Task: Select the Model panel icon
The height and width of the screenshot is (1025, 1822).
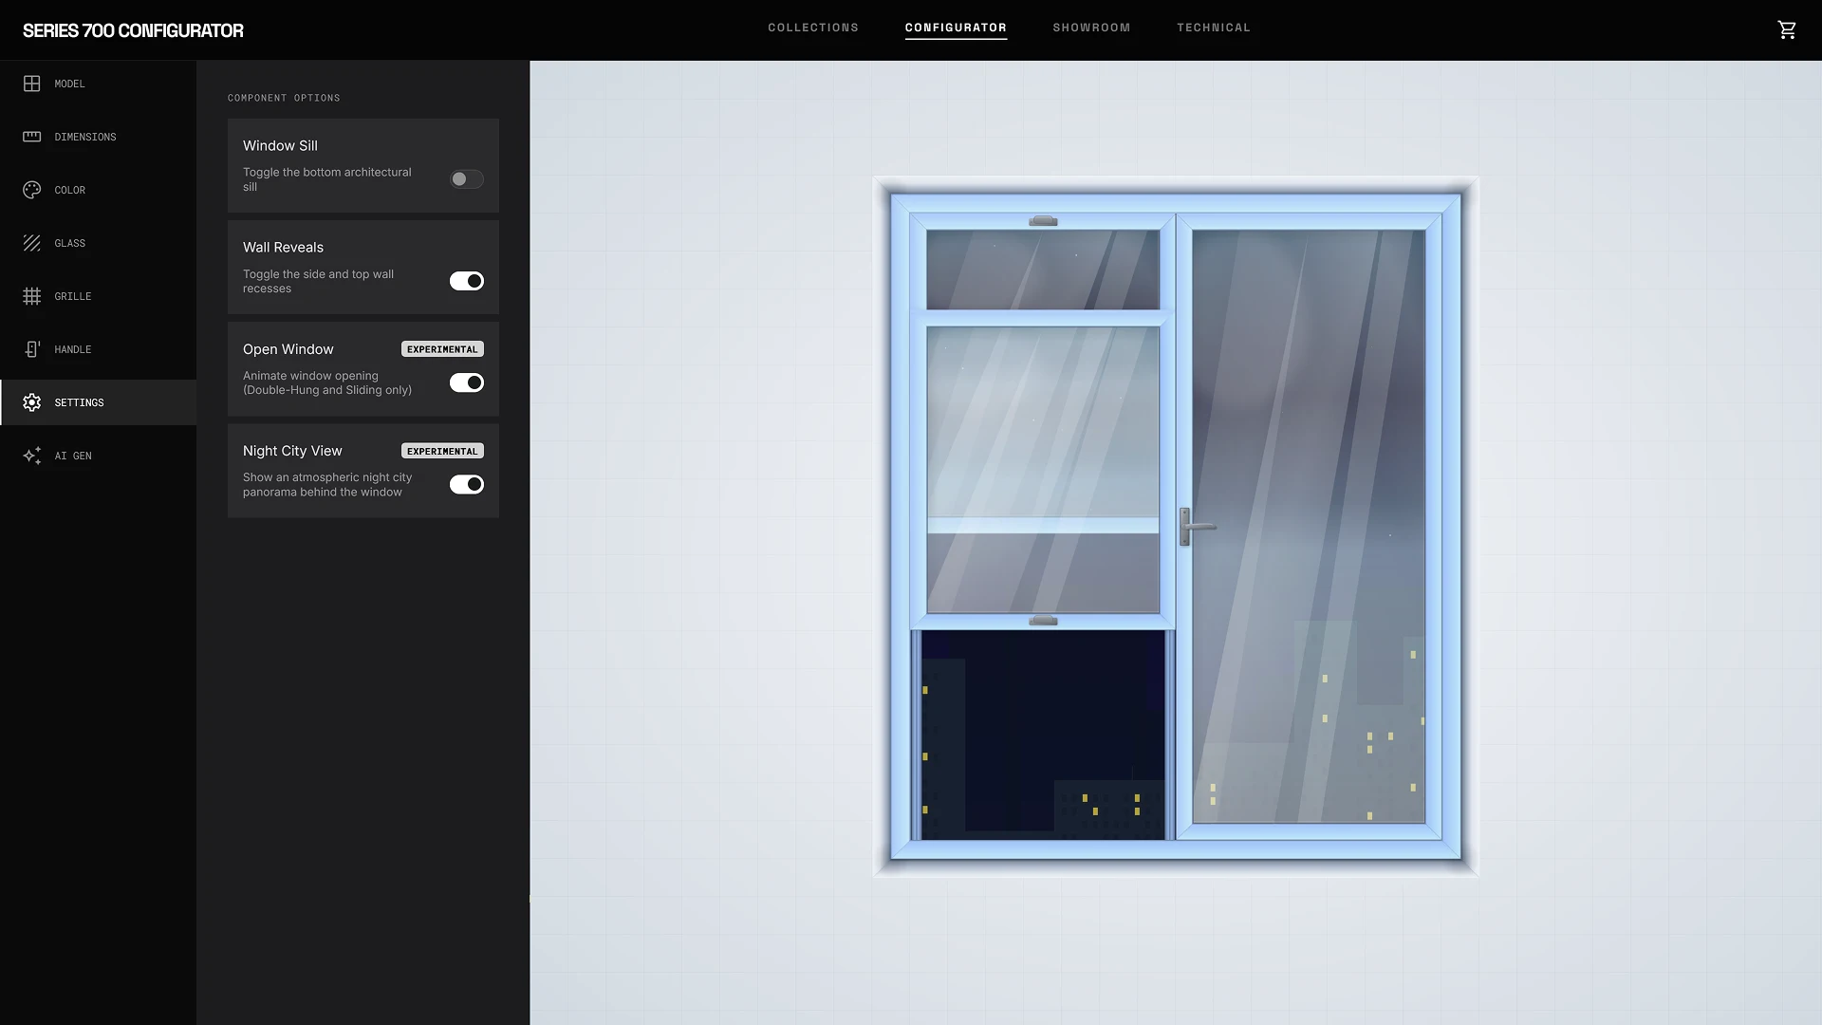Action: [31, 84]
